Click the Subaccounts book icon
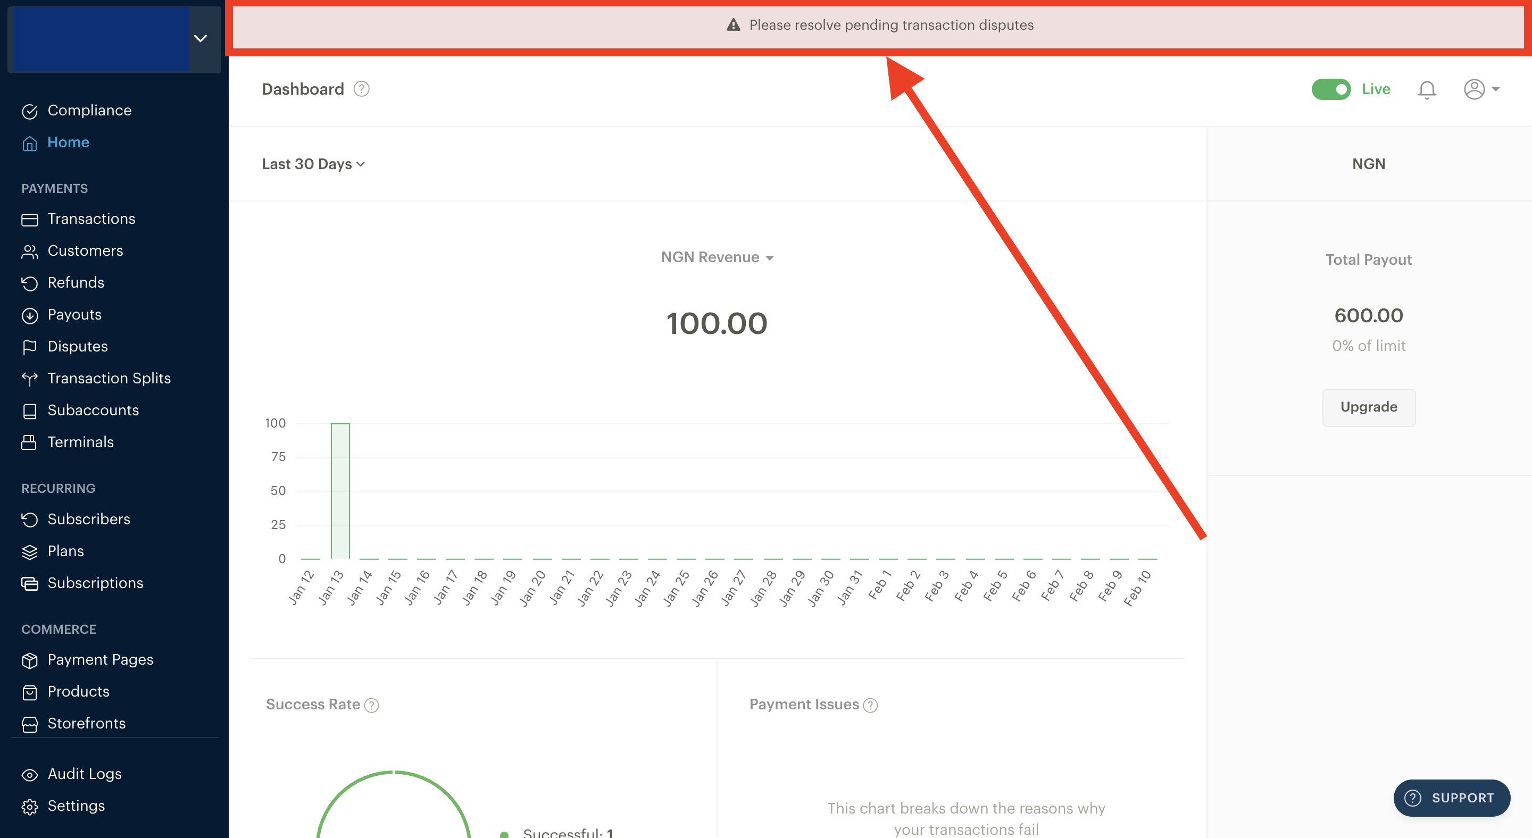The image size is (1532, 838). [x=30, y=411]
